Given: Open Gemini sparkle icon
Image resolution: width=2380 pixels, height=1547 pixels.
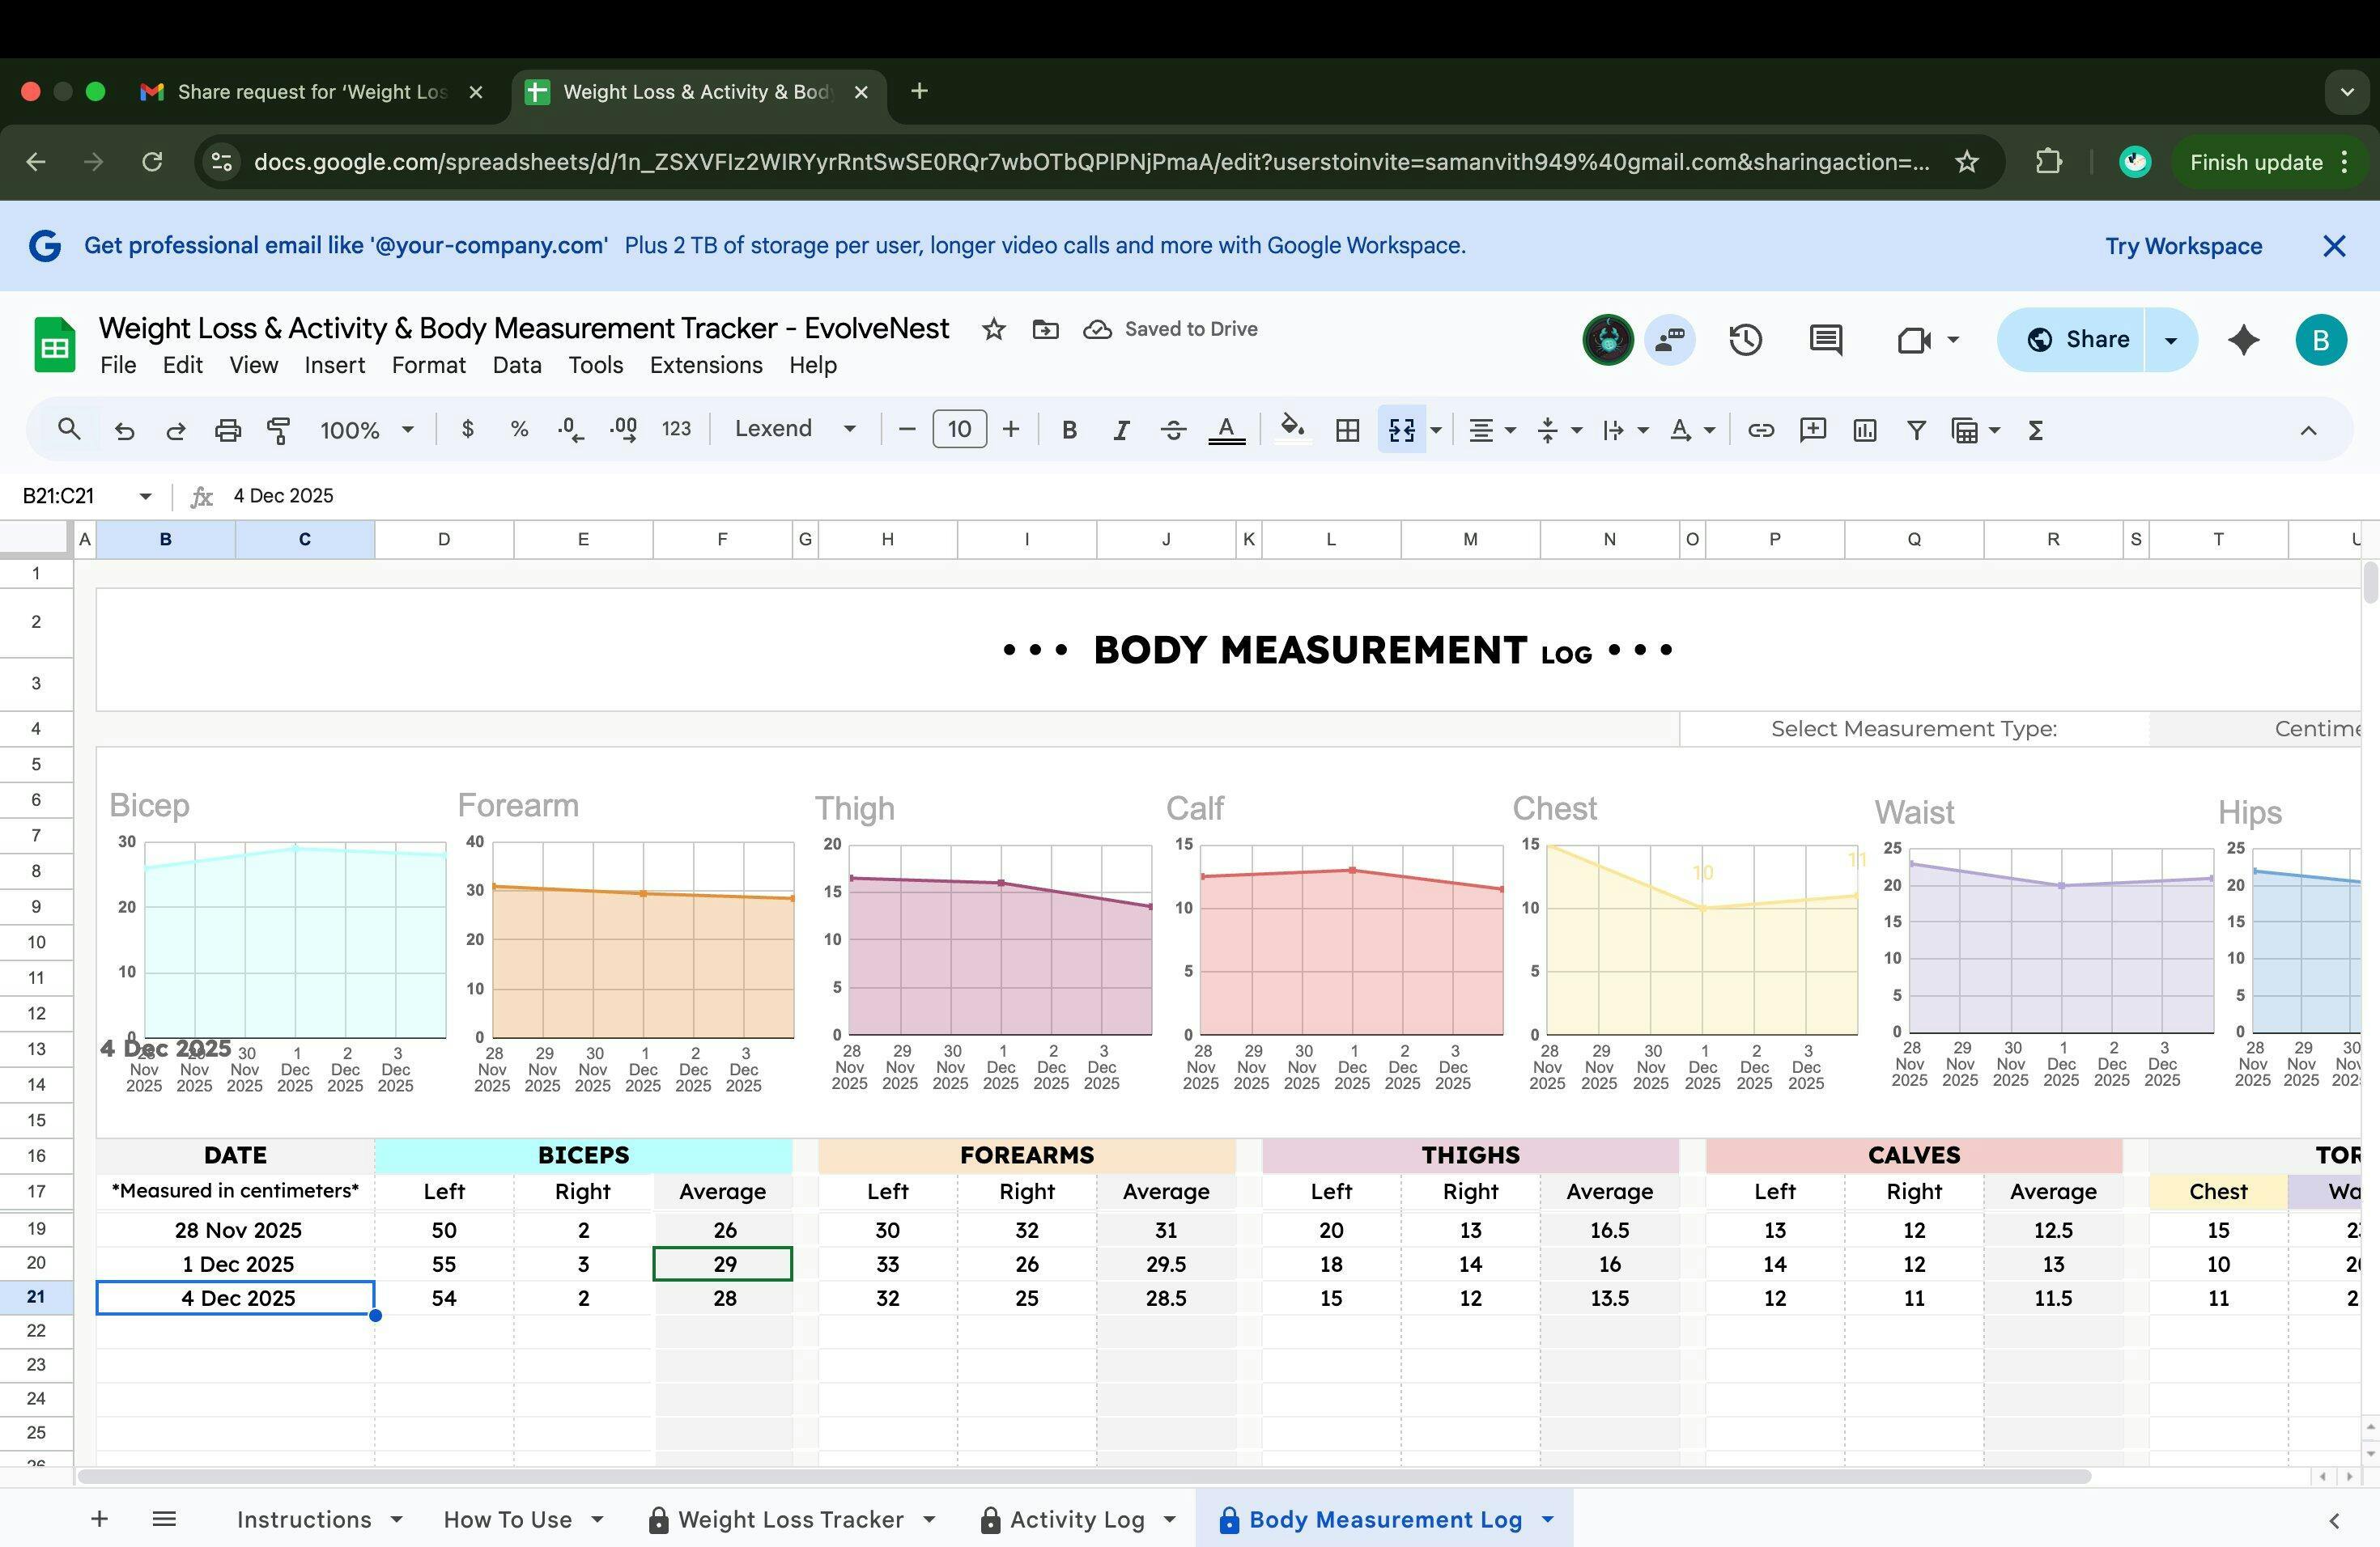Looking at the screenshot, I should pos(2243,340).
